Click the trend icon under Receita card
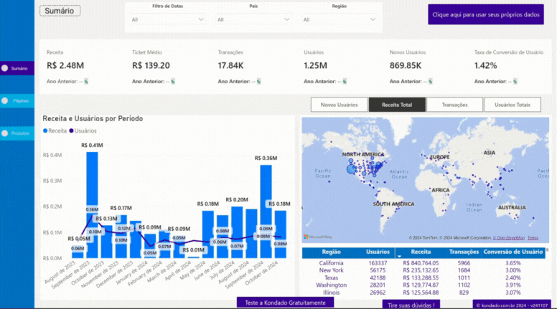This screenshot has width=557, height=309. click(86, 81)
